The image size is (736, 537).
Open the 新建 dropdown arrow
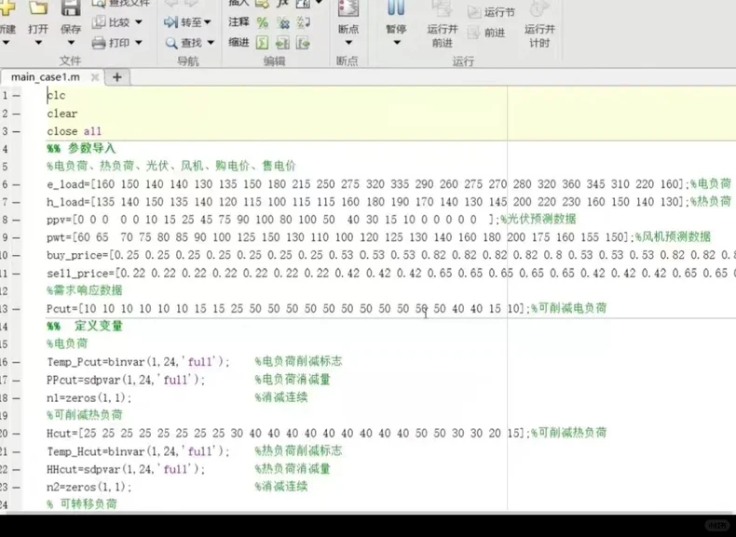click(x=6, y=43)
